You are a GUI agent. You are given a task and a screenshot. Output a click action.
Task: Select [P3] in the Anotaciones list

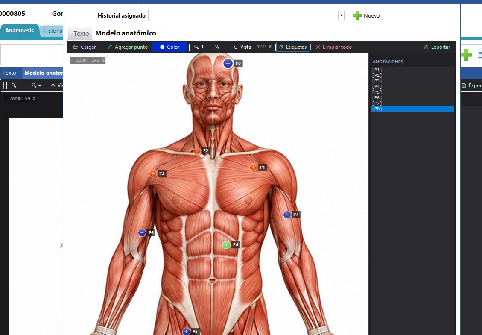click(x=412, y=81)
